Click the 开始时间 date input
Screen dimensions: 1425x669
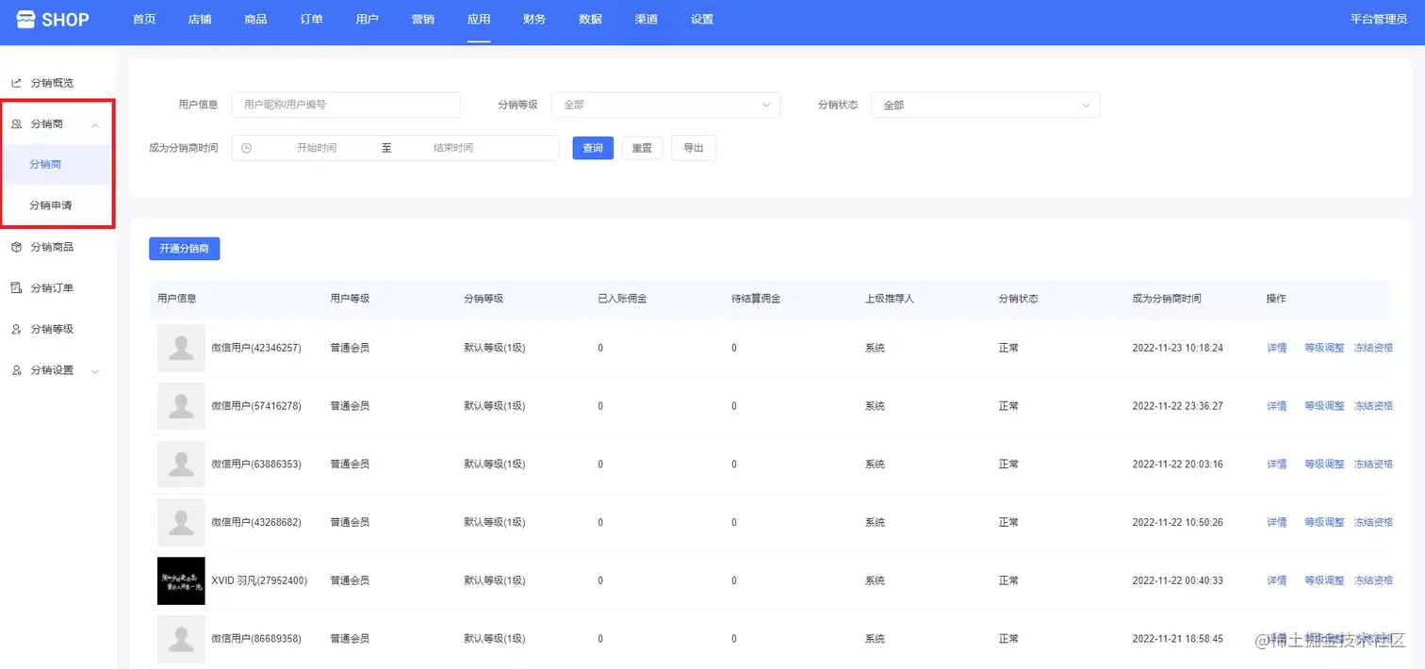[x=317, y=148]
